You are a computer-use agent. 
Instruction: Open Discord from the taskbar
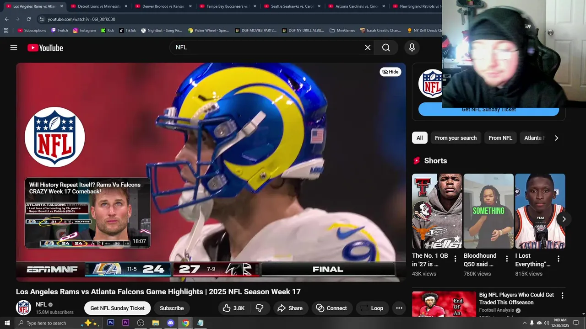tap(170, 323)
